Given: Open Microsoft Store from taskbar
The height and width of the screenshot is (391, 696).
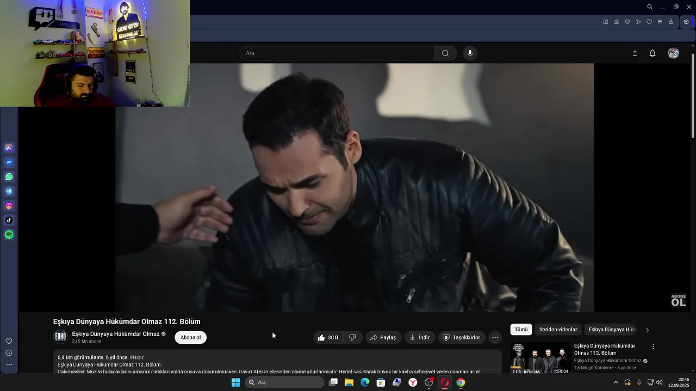Looking at the screenshot, I should click(x=381, y=382).
